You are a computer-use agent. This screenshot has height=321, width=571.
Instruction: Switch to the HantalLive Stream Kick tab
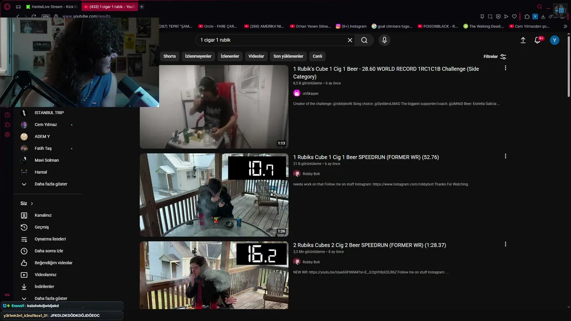(x=52, y=7)
